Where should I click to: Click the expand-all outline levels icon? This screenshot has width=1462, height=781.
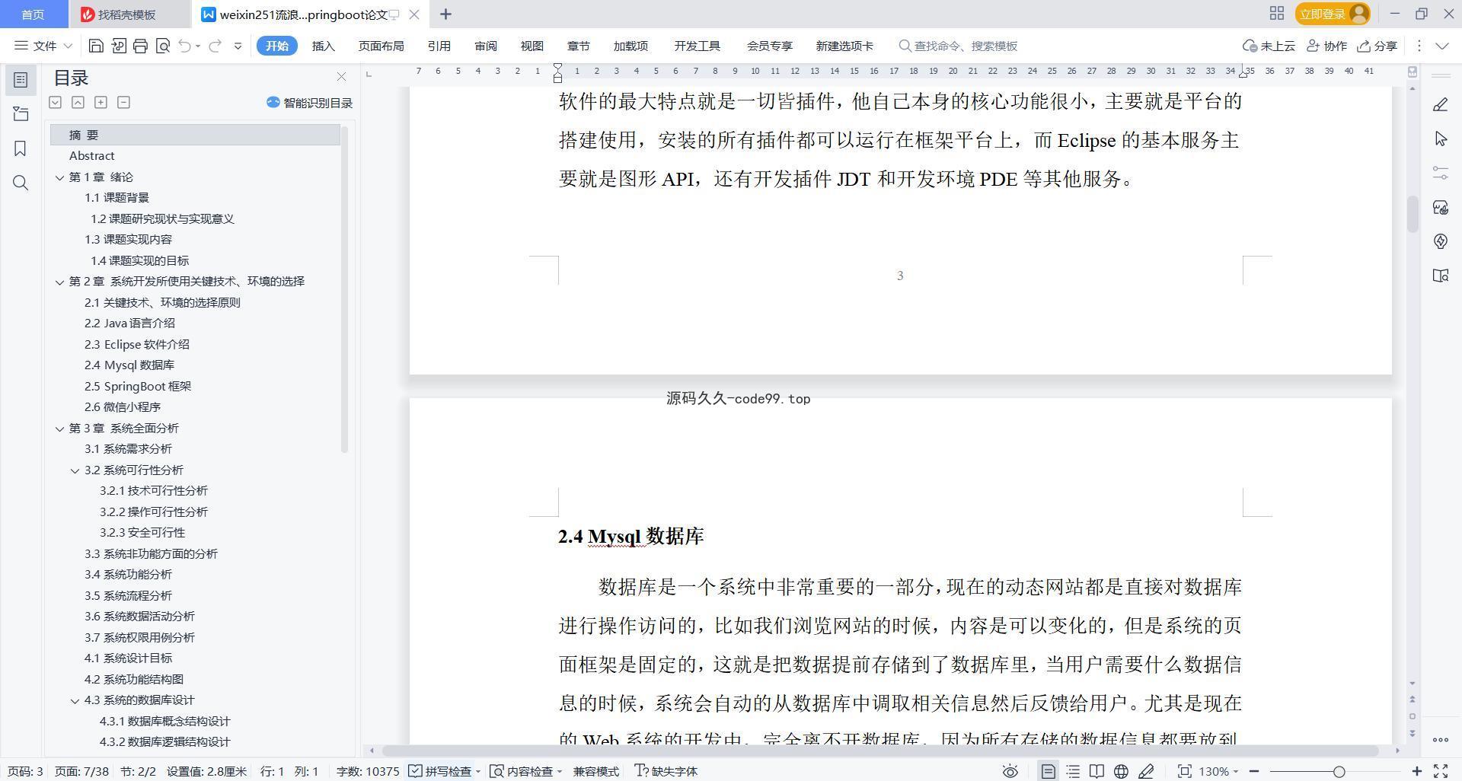tap(55, 102)
